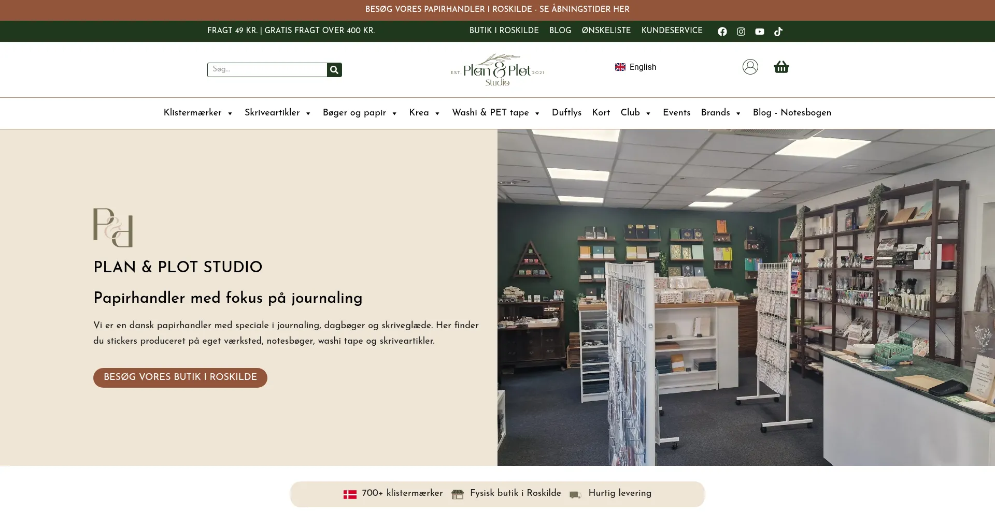Image resolution: width=995 pixels, height=514 pixels.
Task: Expand the Club menu arrow
Action: click(648, 114)
